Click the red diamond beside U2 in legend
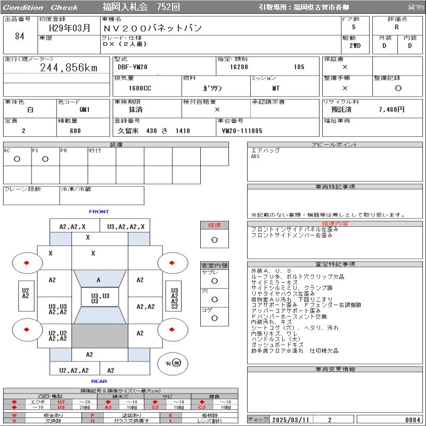The height and width of the screenshot is (426, 426). click(15, 402)
